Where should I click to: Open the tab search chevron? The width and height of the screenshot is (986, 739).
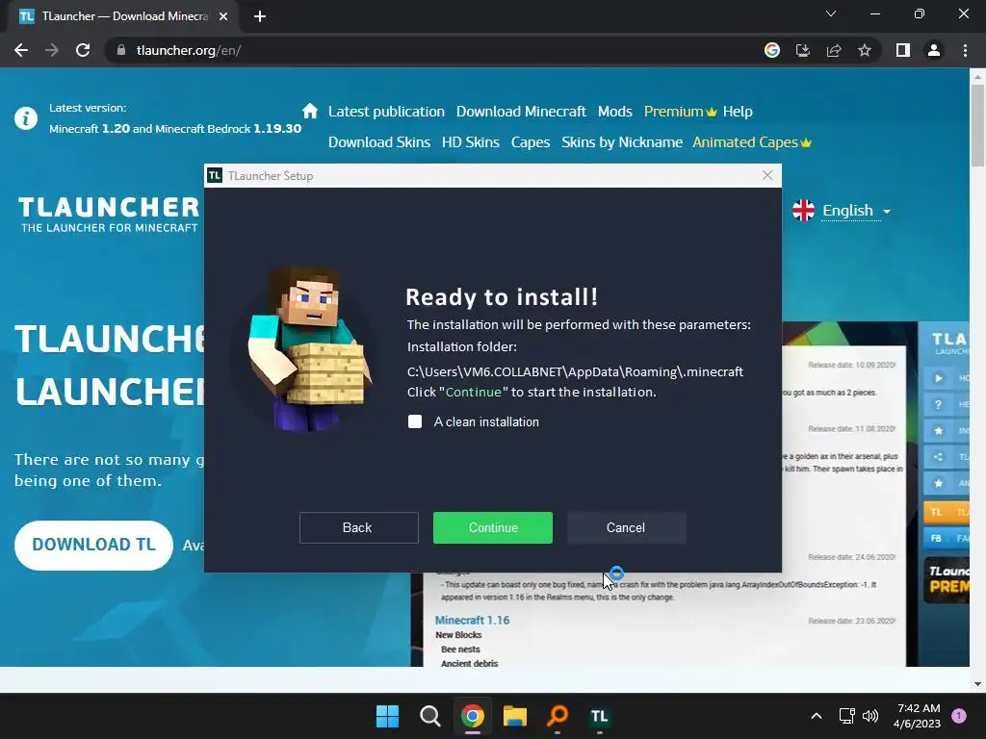pos(831,13)
